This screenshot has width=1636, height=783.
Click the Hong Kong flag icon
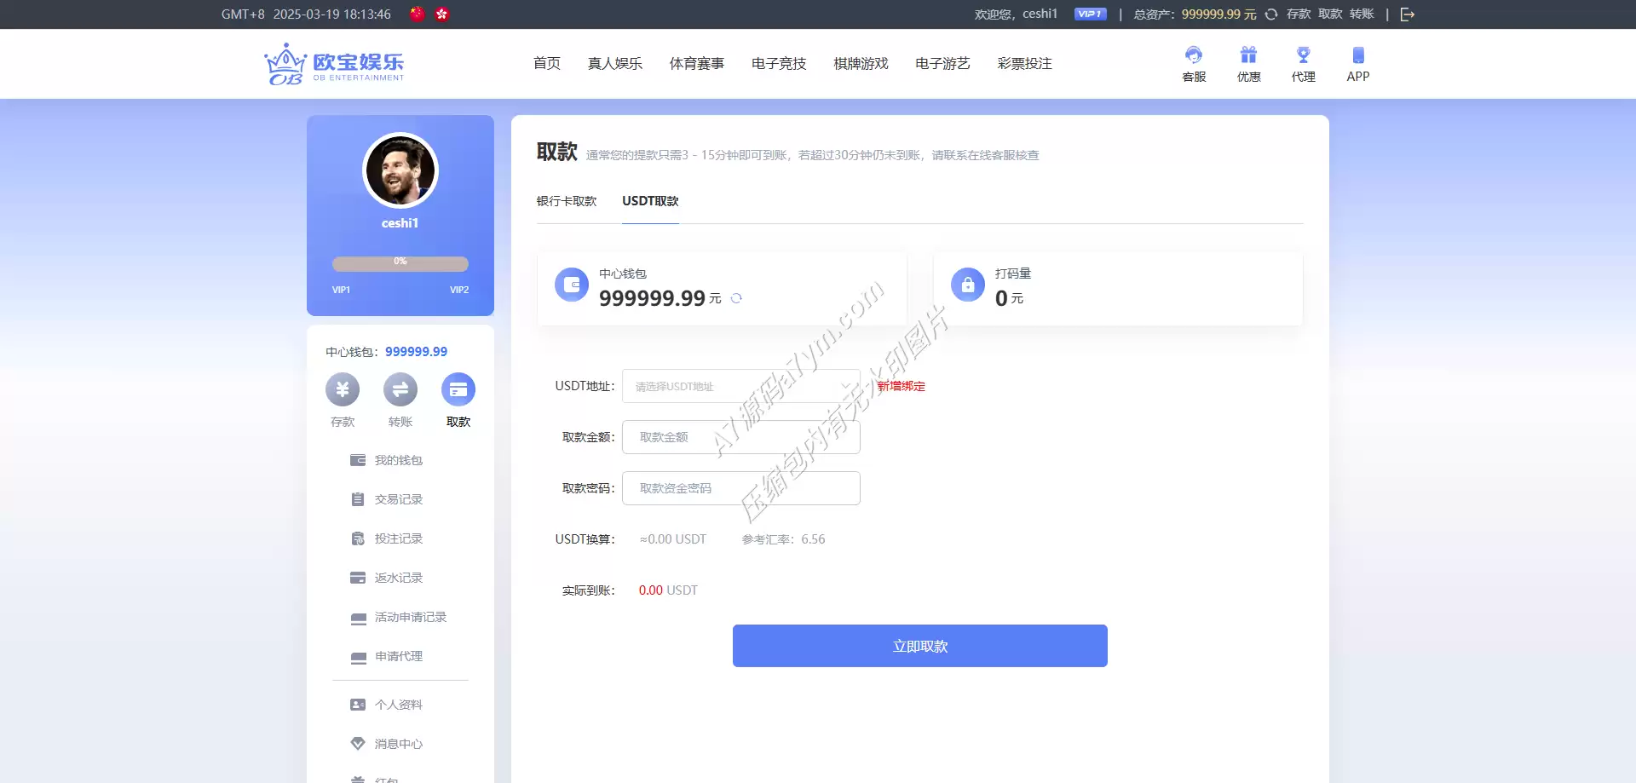point(442,14)
